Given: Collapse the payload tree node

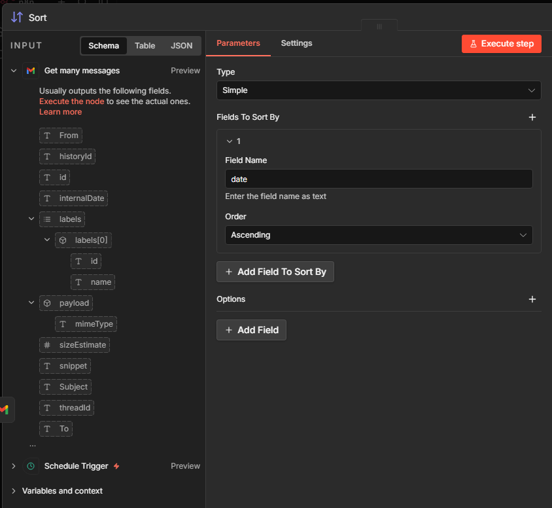Looking at the screenshot, I should pos(31,302).
